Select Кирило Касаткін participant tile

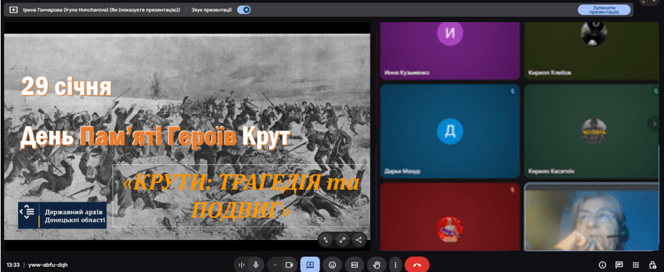tap(592, 131)
